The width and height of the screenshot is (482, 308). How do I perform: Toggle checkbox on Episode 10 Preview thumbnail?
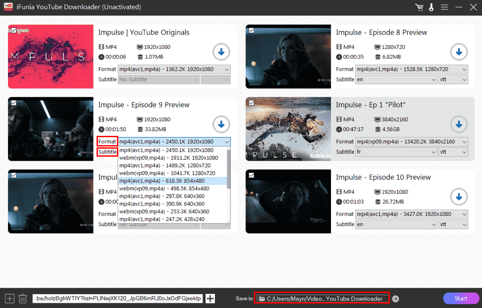tap(252, 175)
